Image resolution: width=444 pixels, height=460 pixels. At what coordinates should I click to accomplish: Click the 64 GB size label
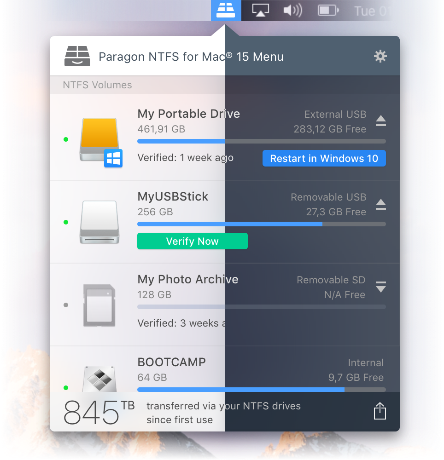152,377
